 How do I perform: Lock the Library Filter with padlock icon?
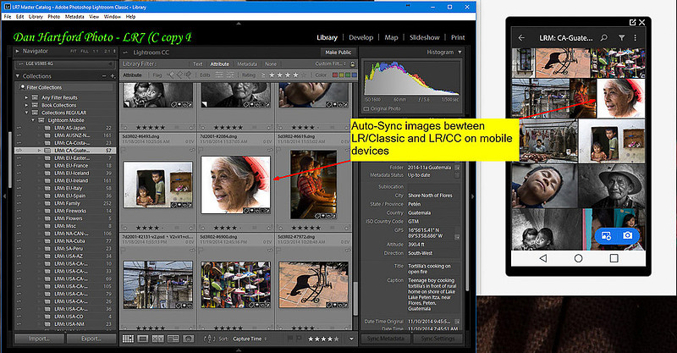click(353, 64)
